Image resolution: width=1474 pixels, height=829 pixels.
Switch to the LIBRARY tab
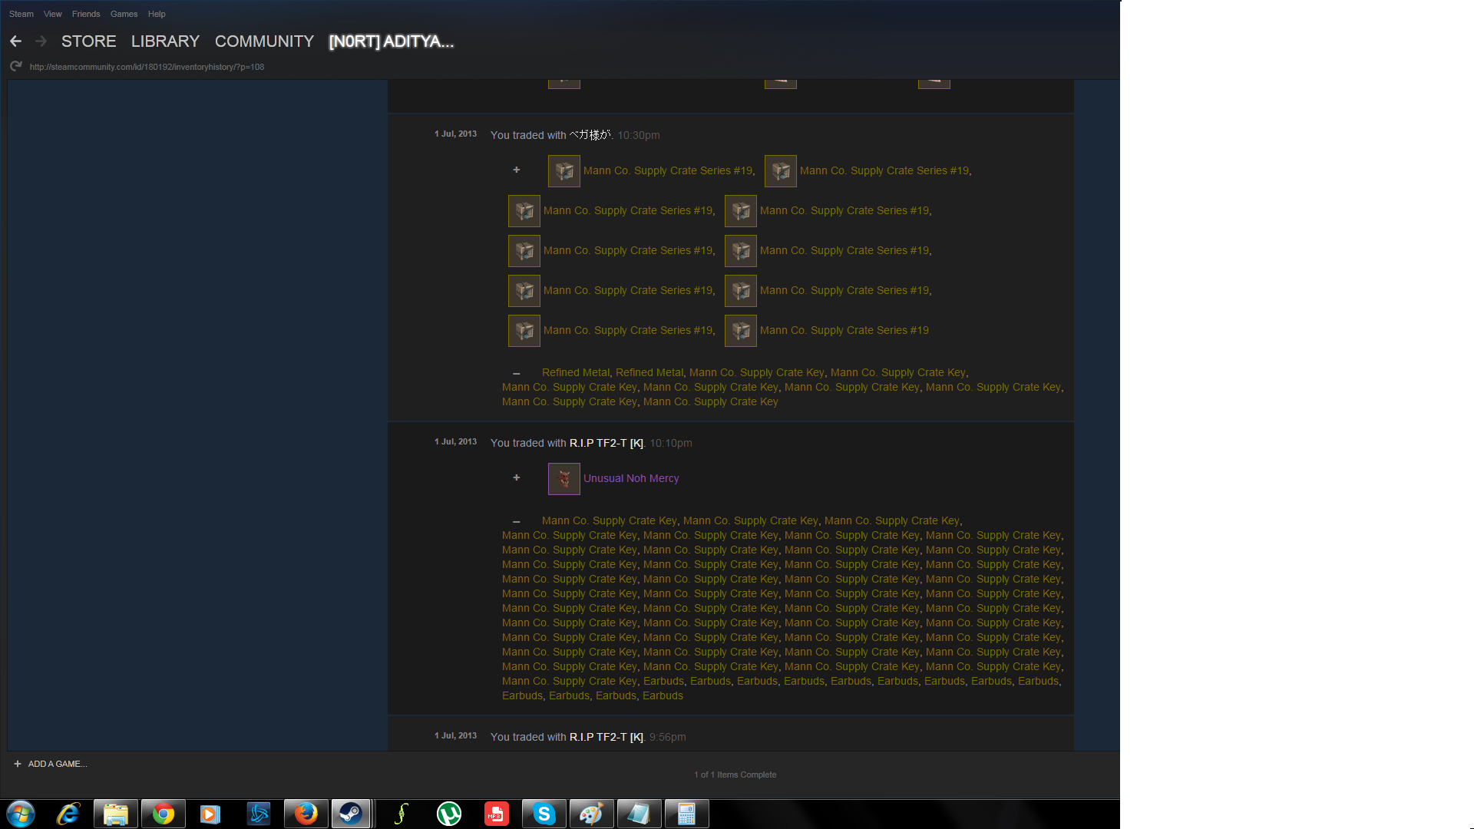tap(165, 41)
